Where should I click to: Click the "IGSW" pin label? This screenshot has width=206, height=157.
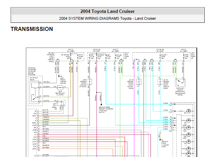[34, 125]
